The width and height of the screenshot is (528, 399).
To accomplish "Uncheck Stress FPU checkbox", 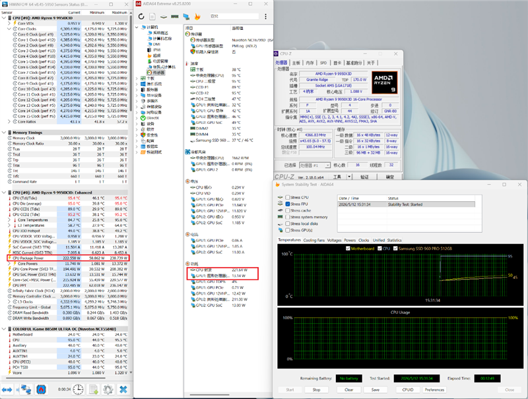I will 288,204.
